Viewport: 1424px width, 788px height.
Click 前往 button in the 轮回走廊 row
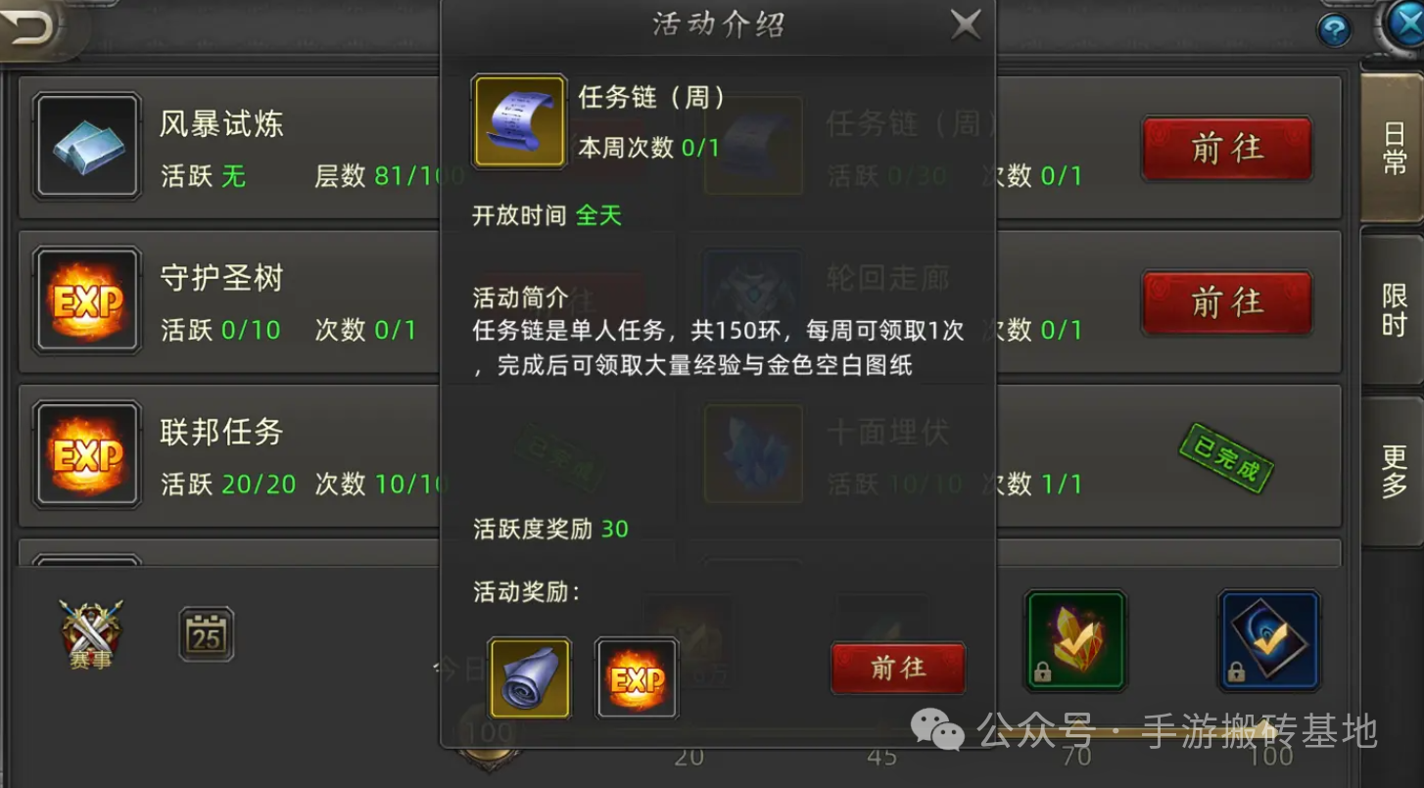1227,303
